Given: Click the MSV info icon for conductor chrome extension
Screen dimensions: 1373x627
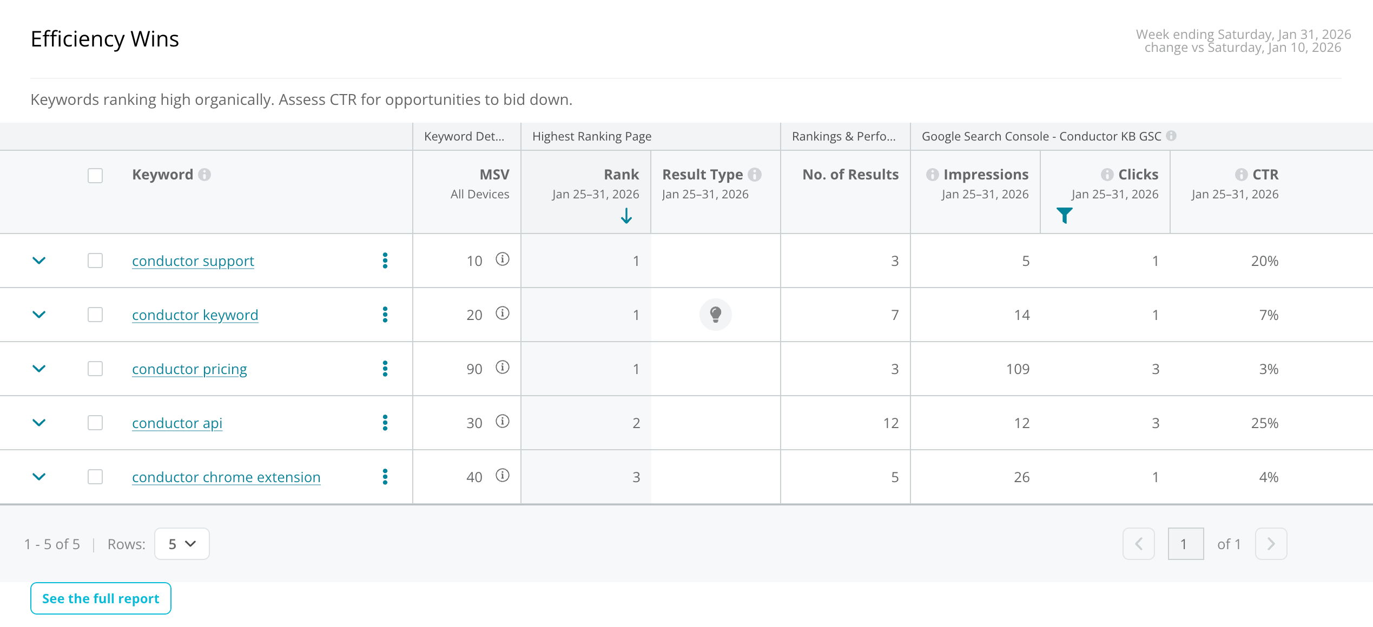Looking at the screenshot, I should pos(503,476).
